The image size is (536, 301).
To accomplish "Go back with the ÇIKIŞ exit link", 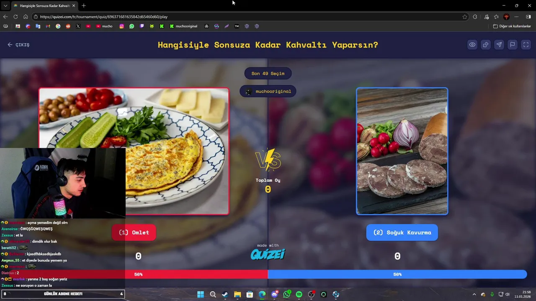I will click(18, 45).
